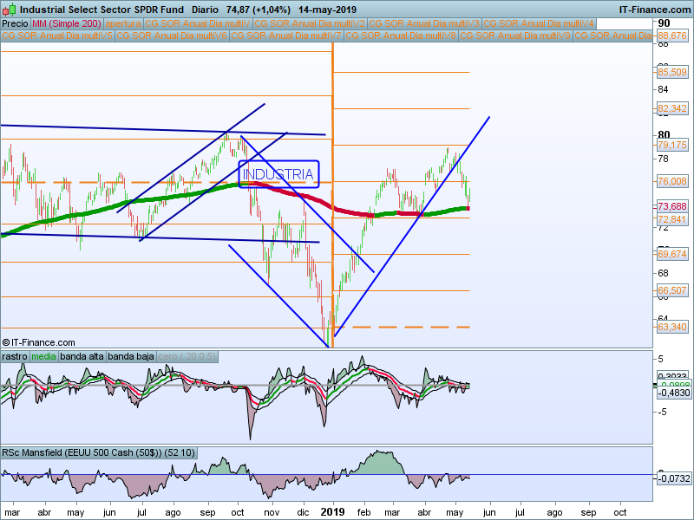Click the 74,87 (+1,04%) price quote
694x520 pixels.
tap(258, 10)
